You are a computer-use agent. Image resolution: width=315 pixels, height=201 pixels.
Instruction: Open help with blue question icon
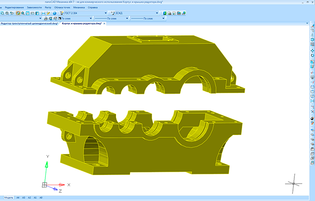pos(54,13)
